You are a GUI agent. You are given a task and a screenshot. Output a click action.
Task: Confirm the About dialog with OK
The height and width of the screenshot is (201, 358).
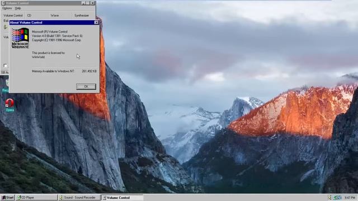[x=86, y=87]
